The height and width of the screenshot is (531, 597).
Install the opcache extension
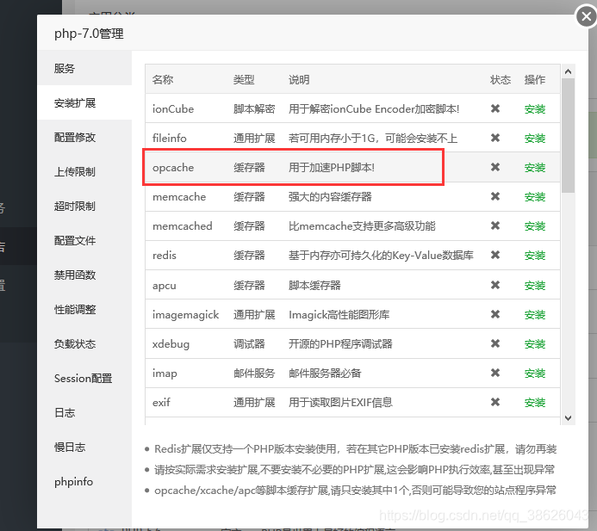(x=535, y=168)
